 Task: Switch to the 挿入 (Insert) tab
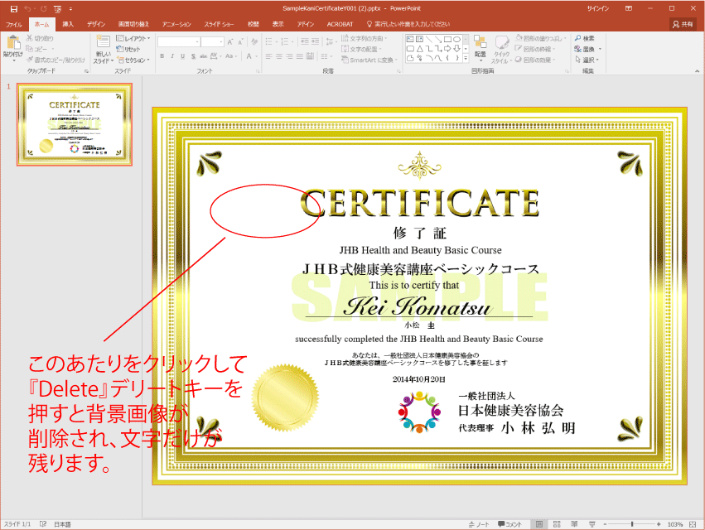tap(68, 24)
